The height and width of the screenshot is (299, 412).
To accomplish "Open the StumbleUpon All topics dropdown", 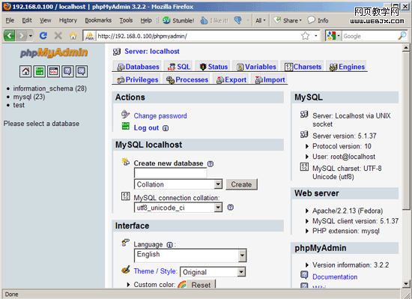I will [261, 20].
